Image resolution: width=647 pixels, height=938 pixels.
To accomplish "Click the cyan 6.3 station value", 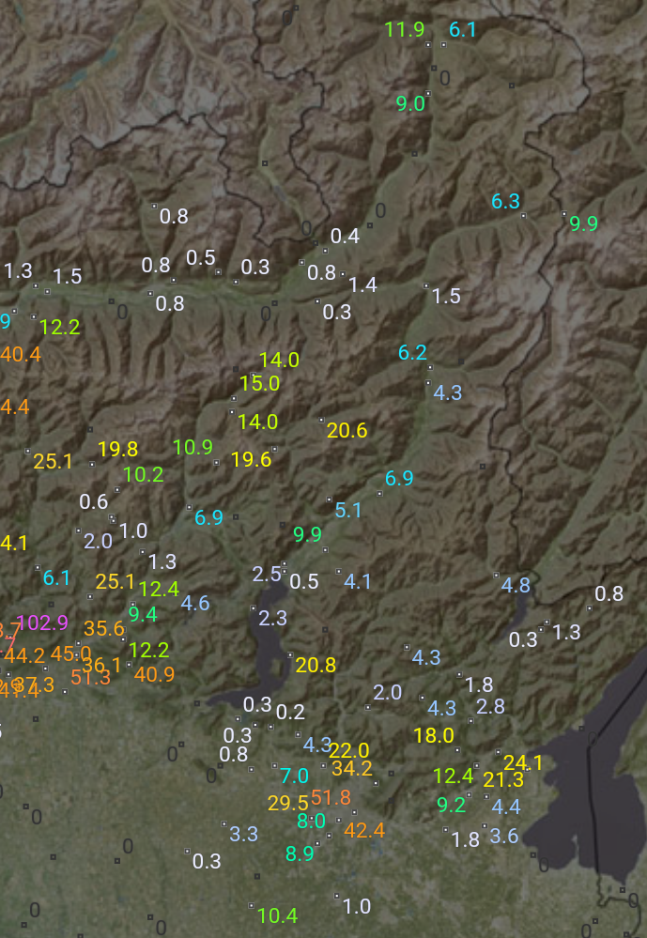I will tap(505, 201).
